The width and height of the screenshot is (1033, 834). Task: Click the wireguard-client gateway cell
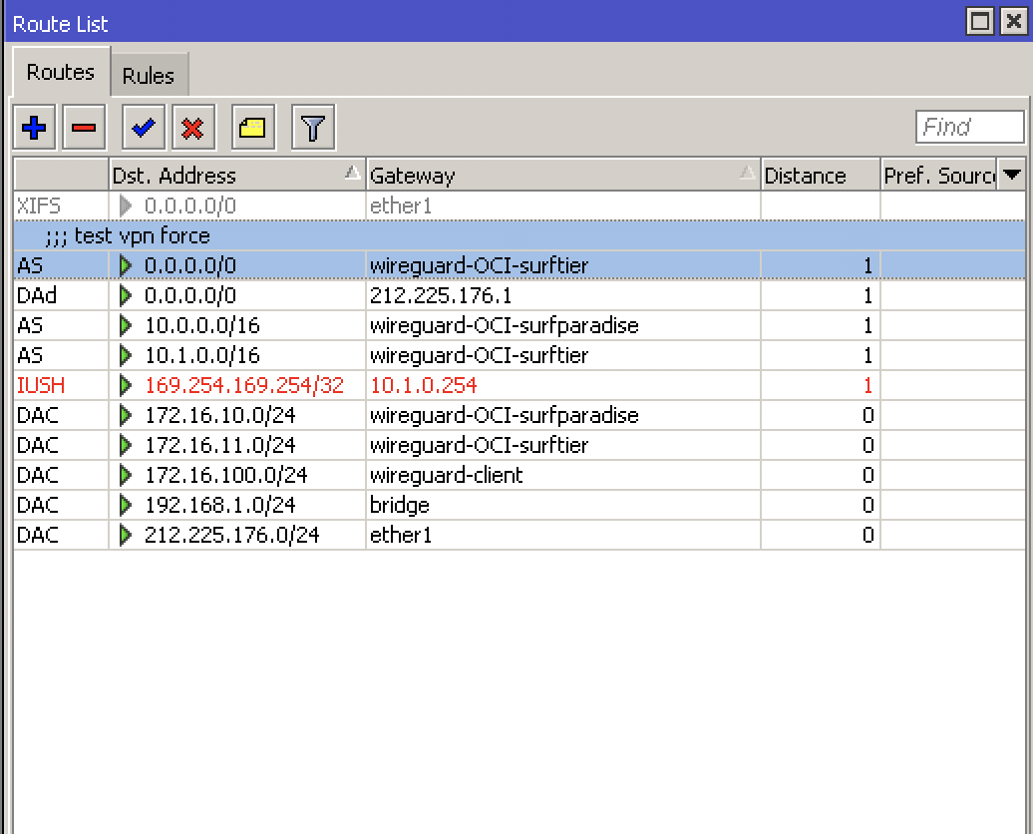coord(563,475)
